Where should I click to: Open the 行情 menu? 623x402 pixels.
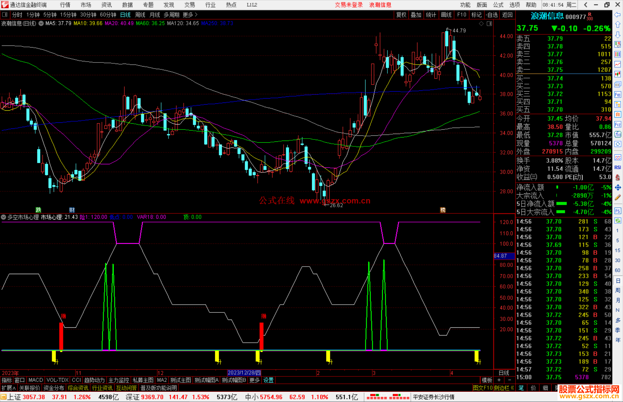[x=65, y=5]
